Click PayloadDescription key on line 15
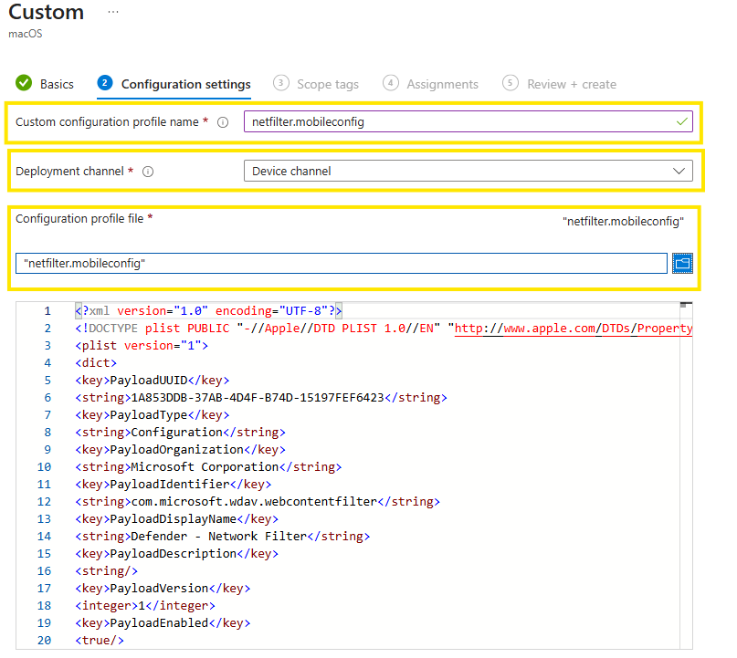Screen dimensions: 737x658 point(177,554)
